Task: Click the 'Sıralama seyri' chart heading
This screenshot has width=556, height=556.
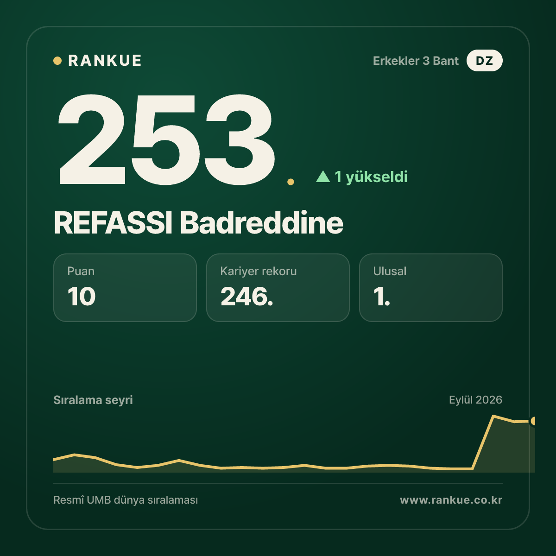Action: [x=93, y=400]
